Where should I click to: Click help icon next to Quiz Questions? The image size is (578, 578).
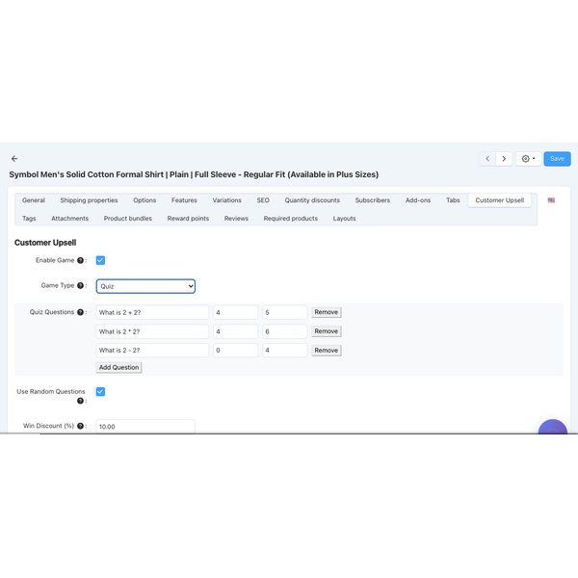pos(81,312)
